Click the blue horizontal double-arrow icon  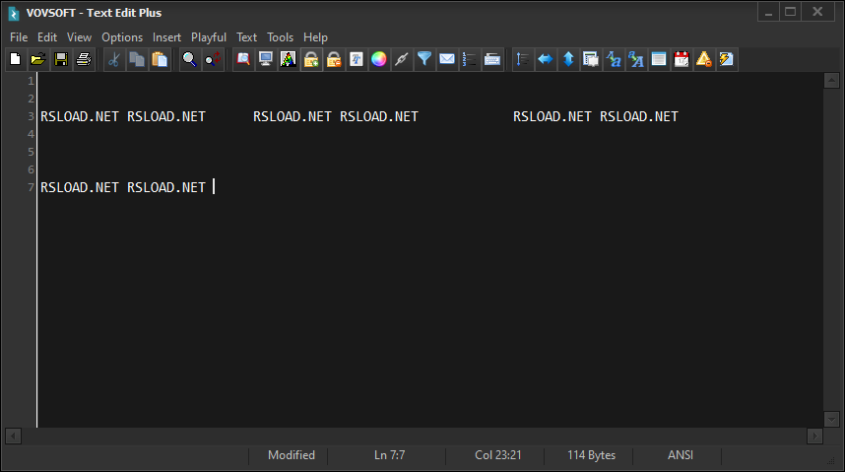coord(546,59)
